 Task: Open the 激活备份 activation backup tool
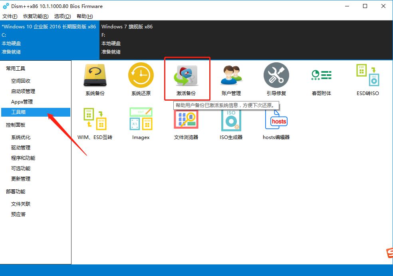click(186, 79)
